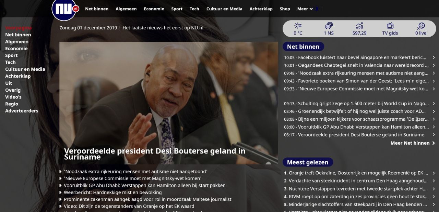
Task: Click the arrow next to 'Bijna een miljoen kijkers' headline
Action: pyautogui.click(x=434, y=119)
